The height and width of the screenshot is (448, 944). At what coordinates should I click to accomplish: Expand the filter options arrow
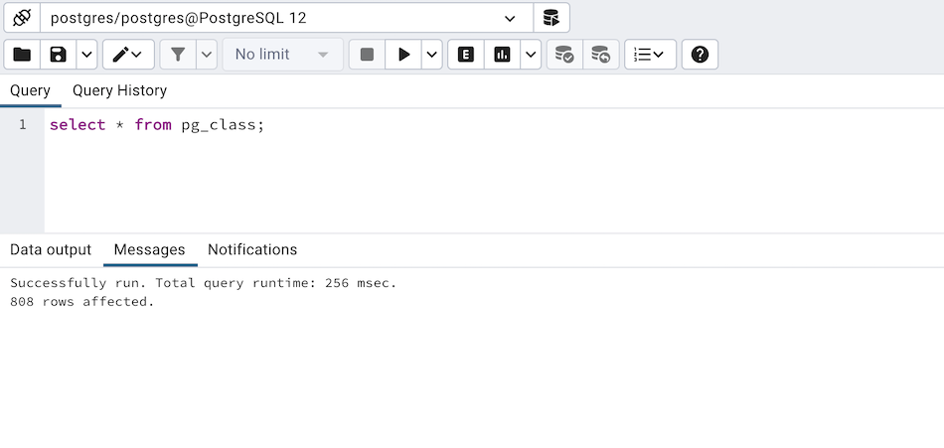[x=207, y=55]
